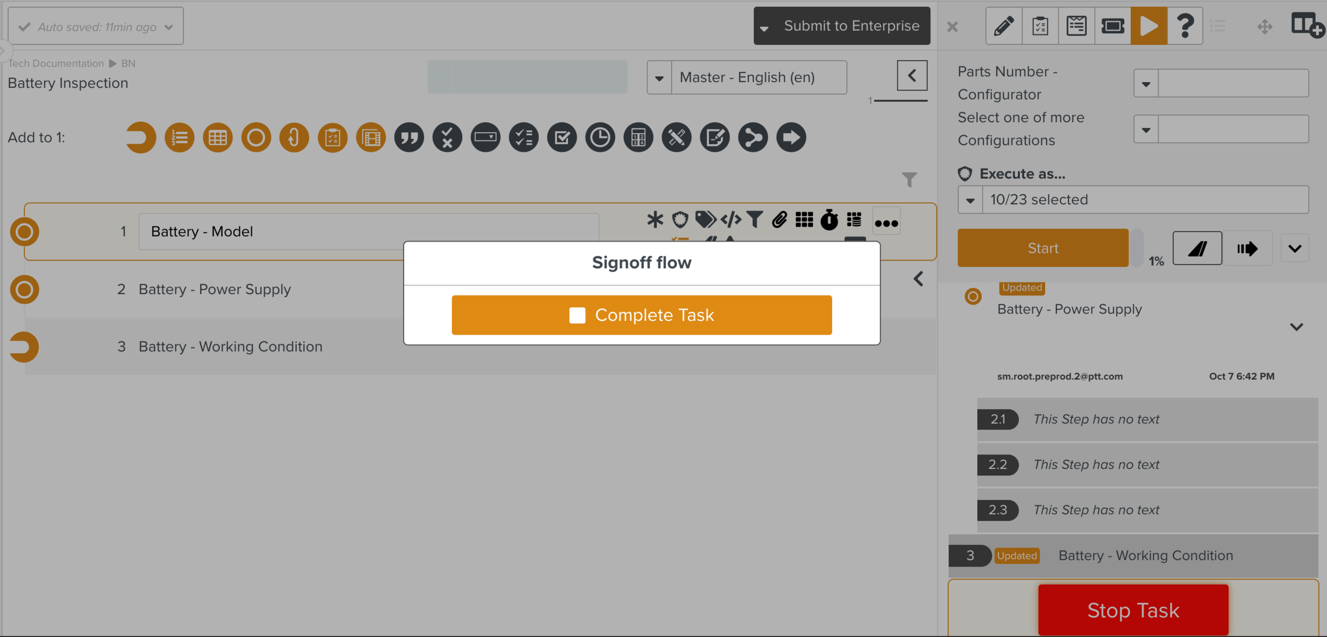The image size is (1327, 637).
Task: Attach a file to Battery - Model step
Action: [x=780, y=220]
